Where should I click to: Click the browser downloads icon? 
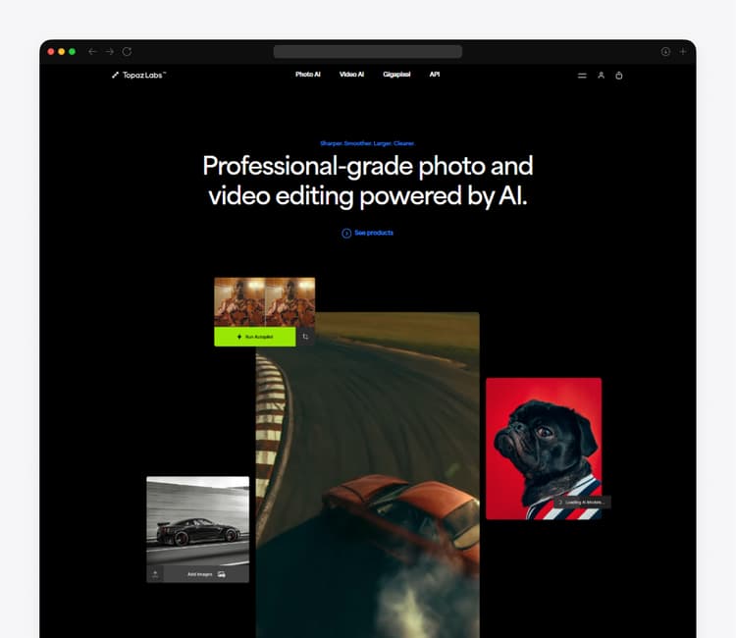(665, 51)
